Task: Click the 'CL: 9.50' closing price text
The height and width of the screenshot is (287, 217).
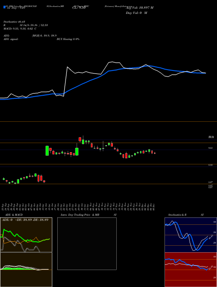Action: 79,8
